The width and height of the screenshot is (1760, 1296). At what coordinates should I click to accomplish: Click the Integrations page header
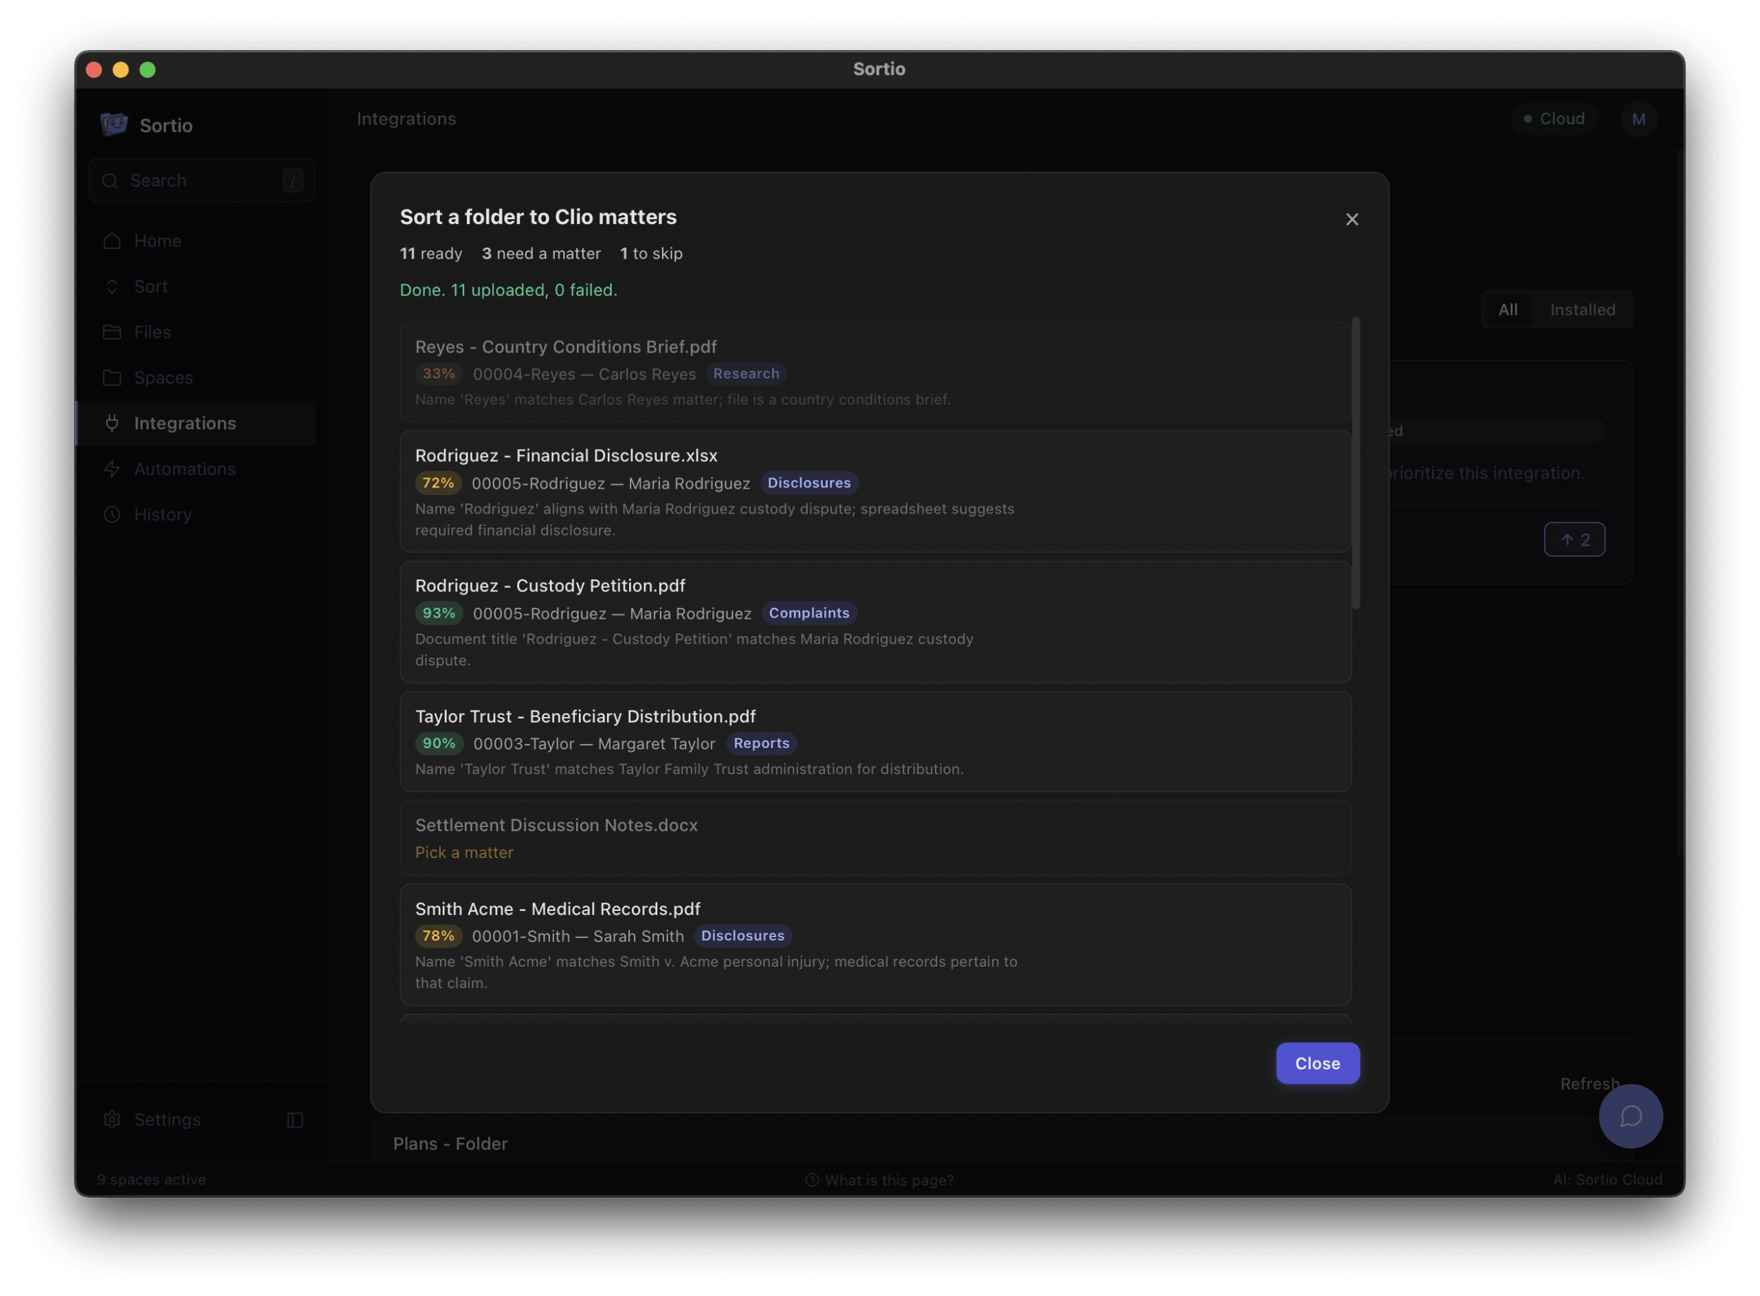click(x=406, y=118)
